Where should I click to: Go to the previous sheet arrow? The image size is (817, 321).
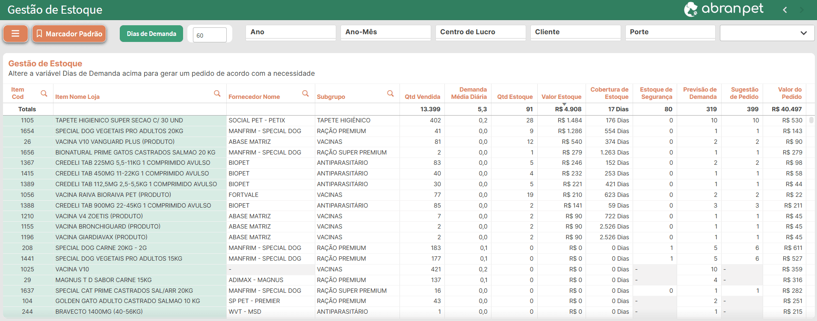click(785, 10)
